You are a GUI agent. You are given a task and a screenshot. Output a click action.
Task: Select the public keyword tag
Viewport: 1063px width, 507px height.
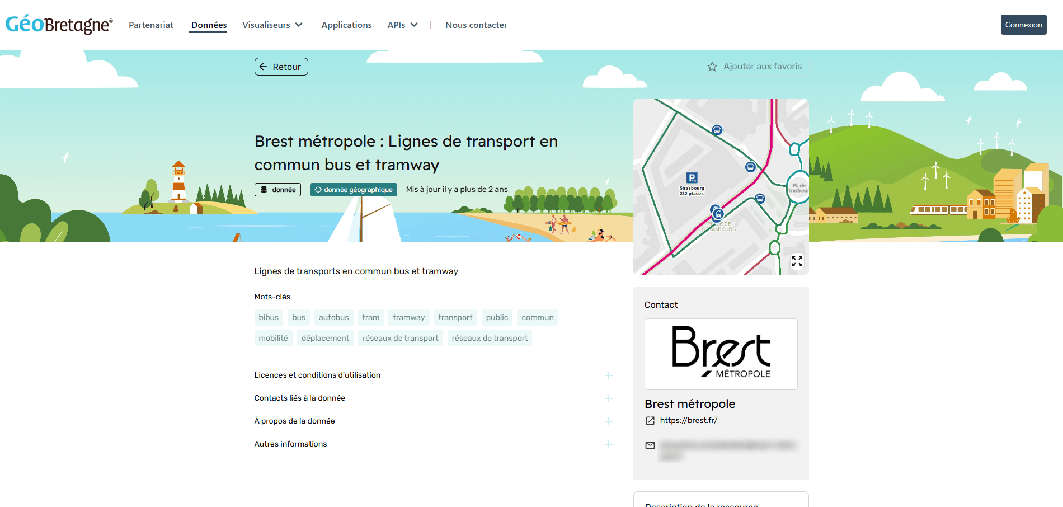(x=497, y=317)
